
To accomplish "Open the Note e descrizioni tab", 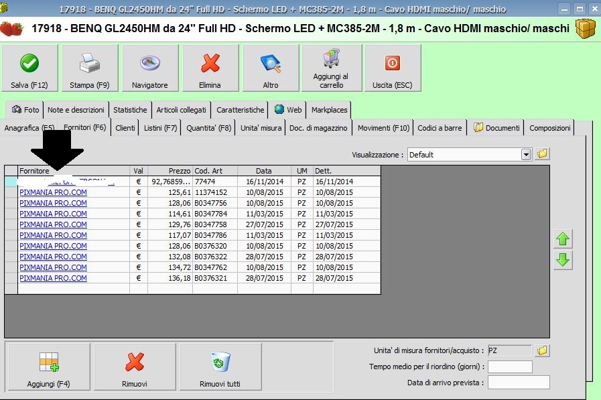I will click(76, 110).
